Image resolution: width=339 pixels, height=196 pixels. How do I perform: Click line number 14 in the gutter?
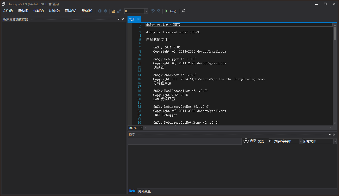click(139, 75)
